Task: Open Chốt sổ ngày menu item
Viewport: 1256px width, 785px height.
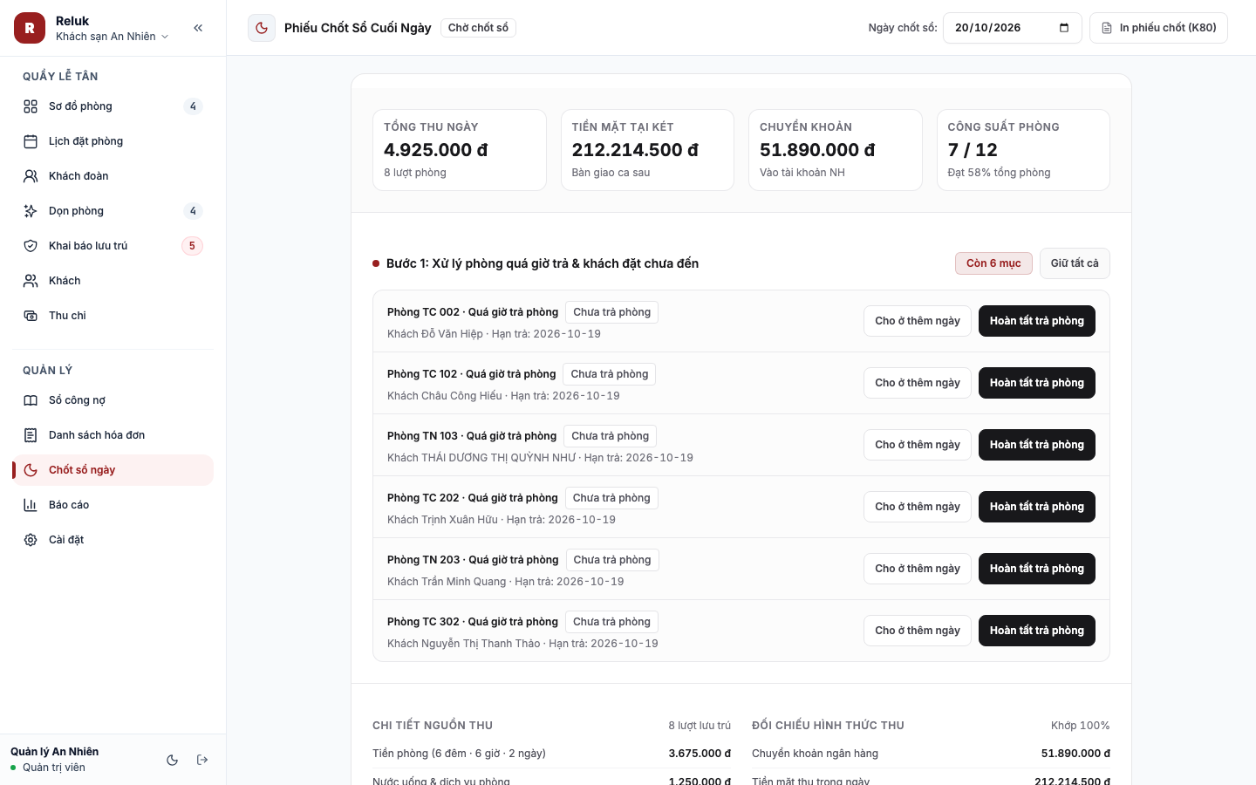Action: coord(113,470)
